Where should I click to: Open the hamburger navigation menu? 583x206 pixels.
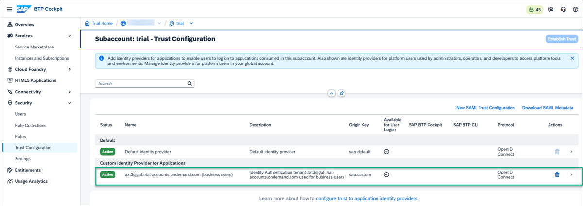9,9
